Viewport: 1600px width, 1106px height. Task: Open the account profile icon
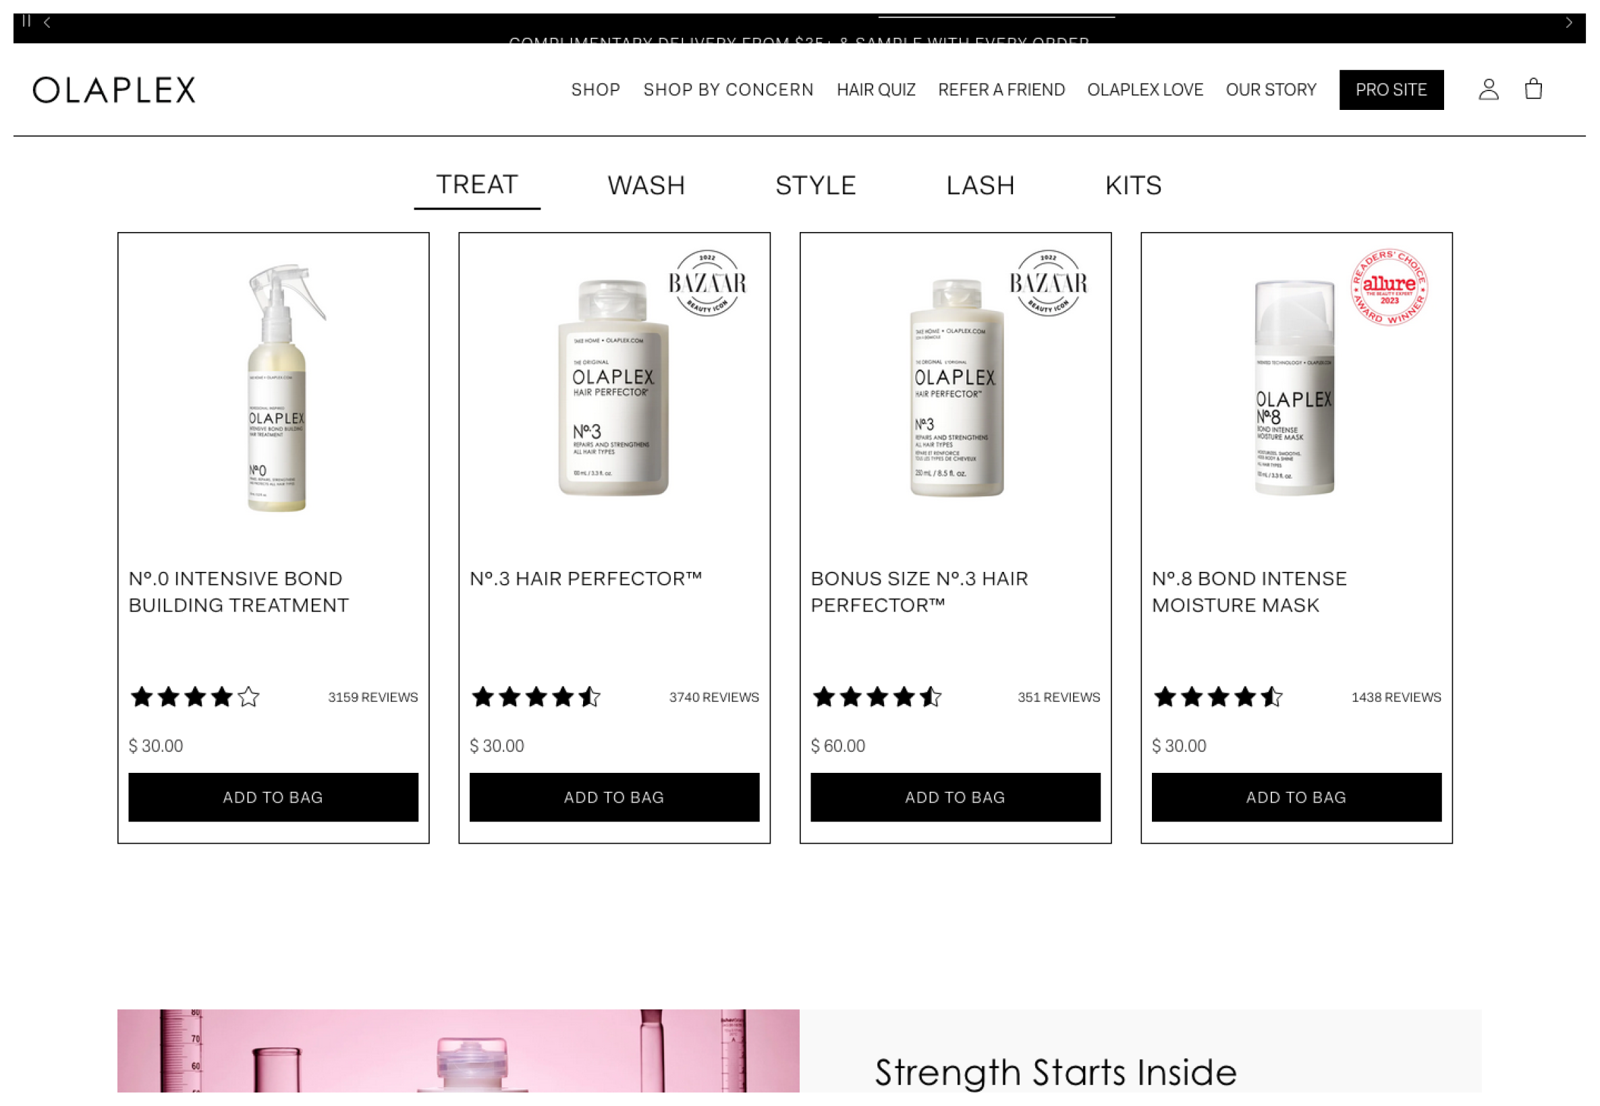1489,90
